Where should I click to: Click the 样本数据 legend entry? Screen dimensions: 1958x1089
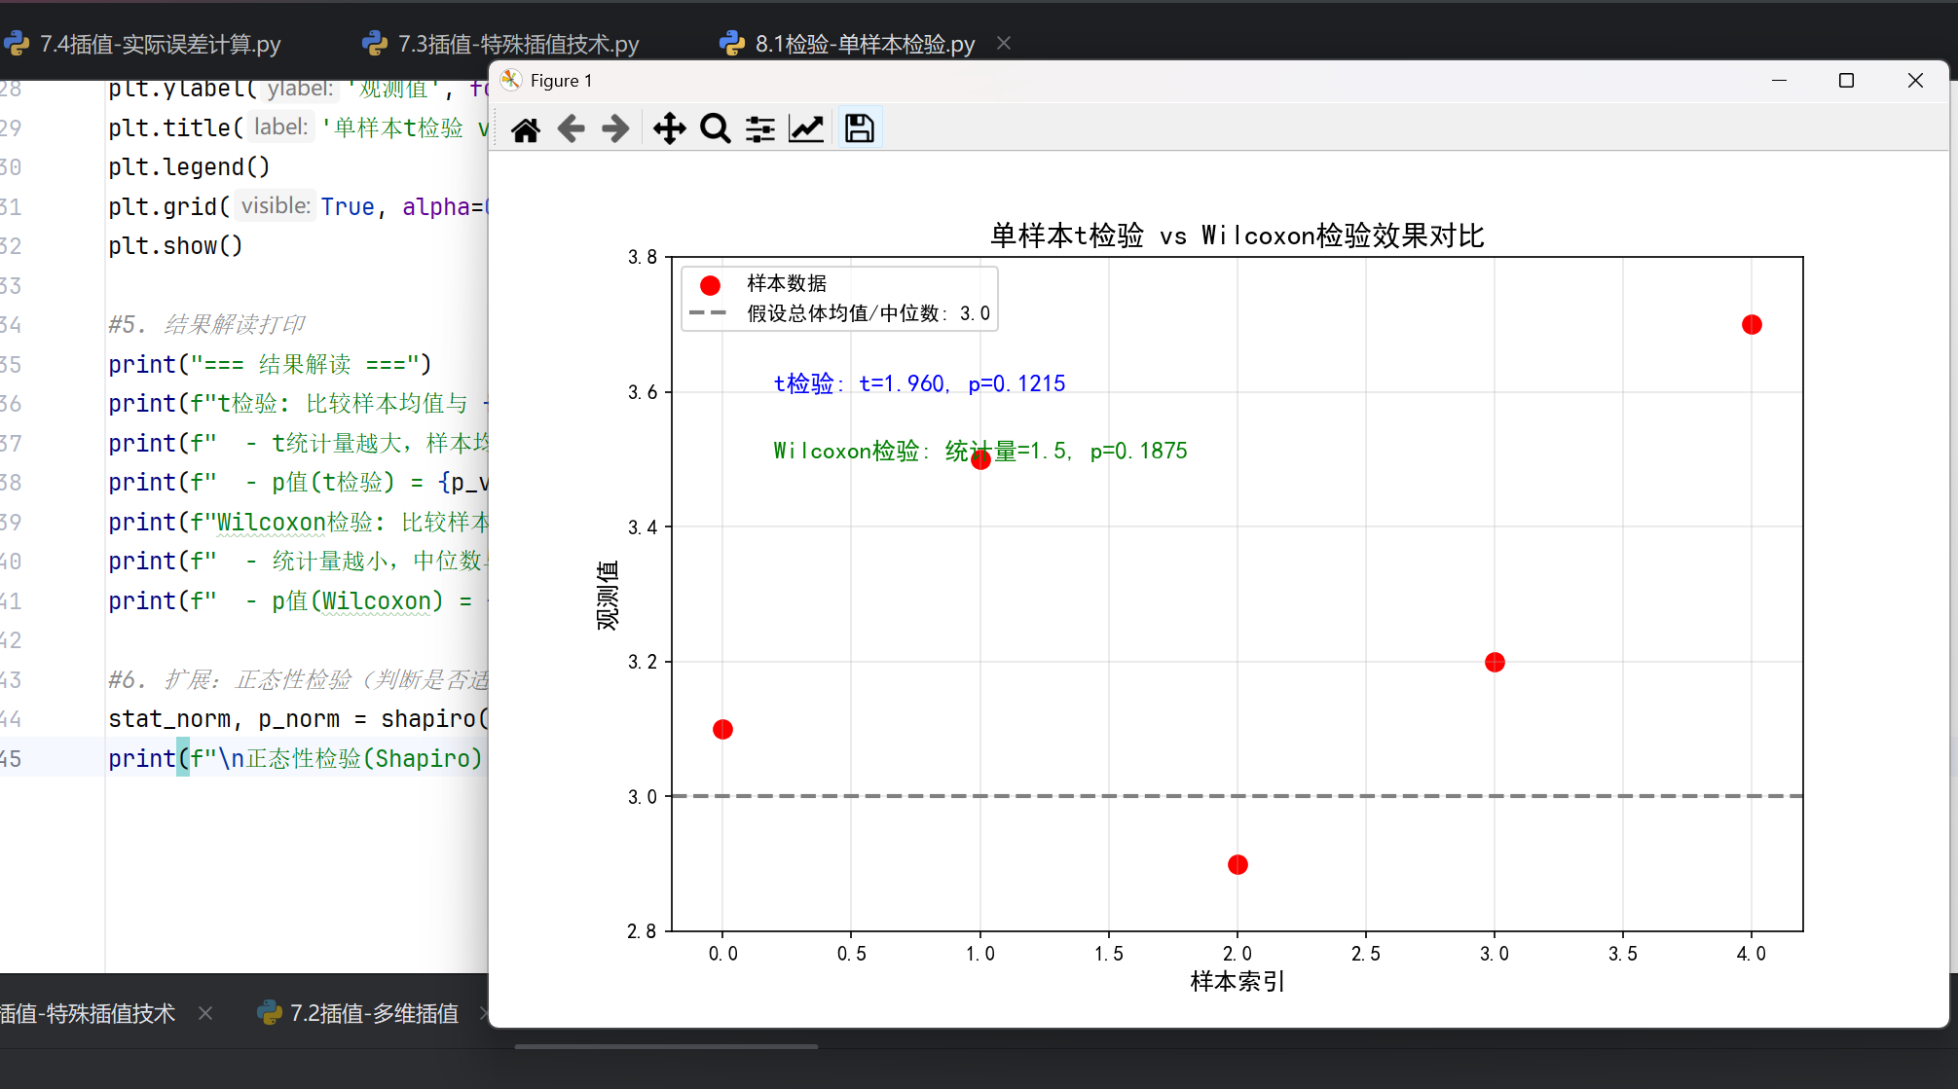point(786,284)
